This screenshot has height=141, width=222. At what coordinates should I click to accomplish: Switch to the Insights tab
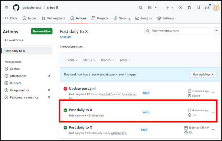tap(144, 18)
